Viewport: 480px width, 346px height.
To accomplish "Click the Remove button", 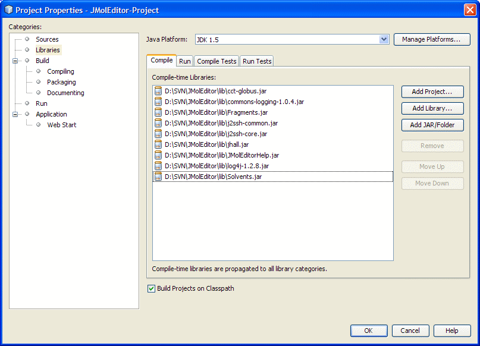I will click(x=432, y=146).
